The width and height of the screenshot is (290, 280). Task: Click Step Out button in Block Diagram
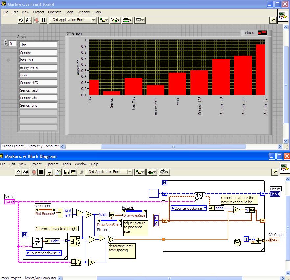[x=81, y=172]
